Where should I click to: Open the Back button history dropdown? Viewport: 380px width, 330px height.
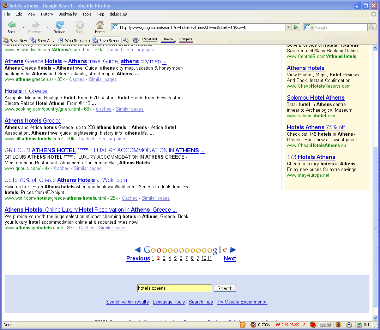tap(24, 28)
